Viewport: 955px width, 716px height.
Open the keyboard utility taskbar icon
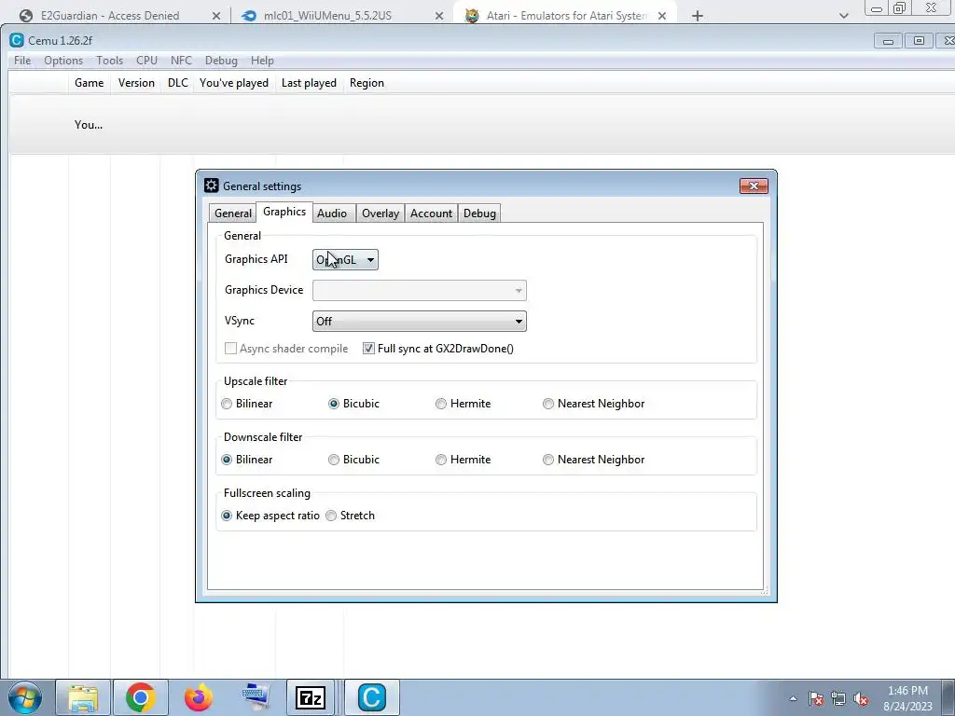point(256,697)
